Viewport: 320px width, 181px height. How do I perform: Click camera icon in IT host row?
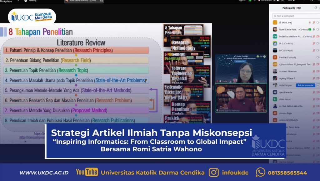318,22
